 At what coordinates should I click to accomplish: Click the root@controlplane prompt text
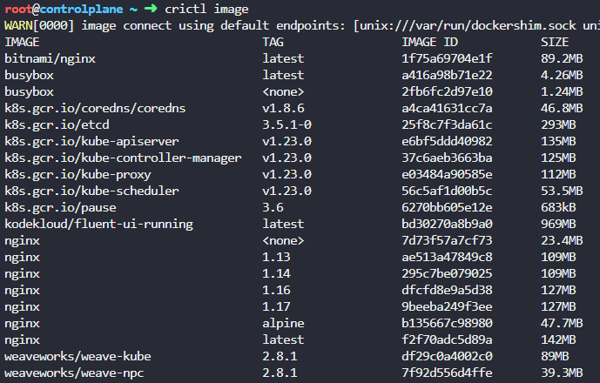[64, 9]
